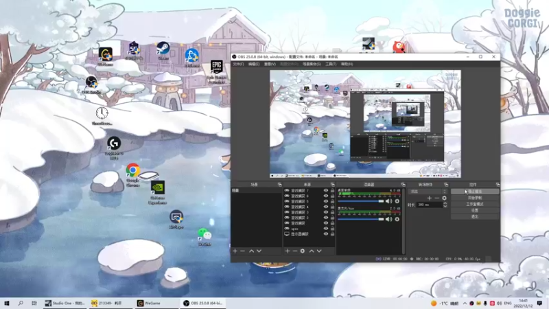This screenshot has width=549, height=309.
Task: Select the 场景 scene entry in the Scenes list
Action: point(256,191)
